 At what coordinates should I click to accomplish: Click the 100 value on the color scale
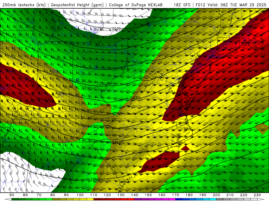(x=80, y=195)
